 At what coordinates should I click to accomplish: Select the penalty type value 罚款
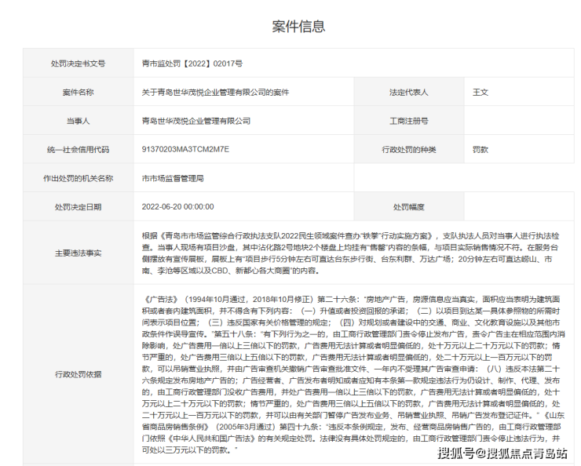480,149
